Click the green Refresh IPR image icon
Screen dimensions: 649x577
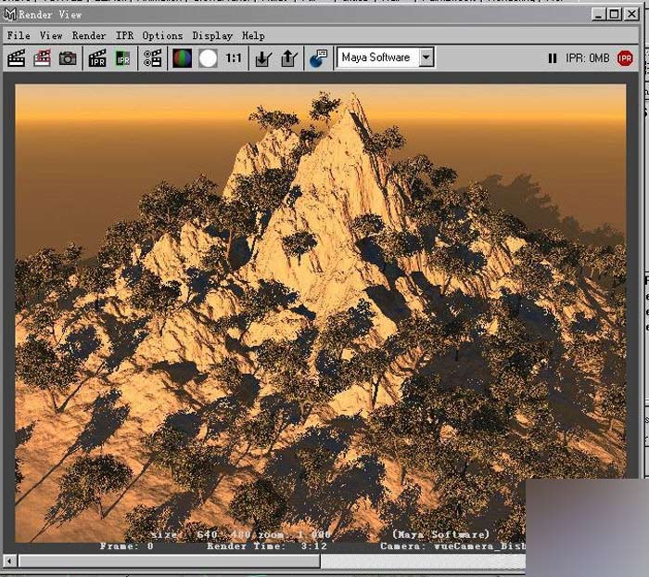tap(122, 58)
